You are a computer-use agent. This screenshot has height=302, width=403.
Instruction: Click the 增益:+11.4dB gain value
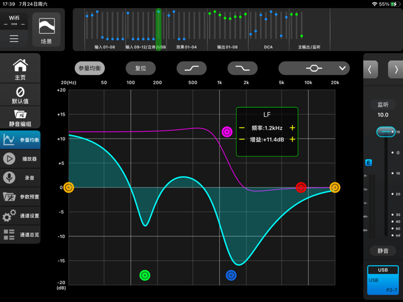coord(267,139)
